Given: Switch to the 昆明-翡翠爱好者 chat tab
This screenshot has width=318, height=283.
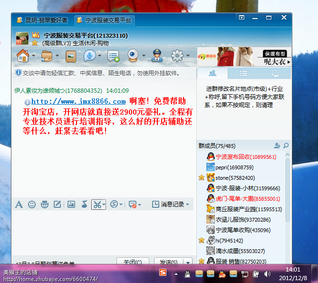Looking at the screenshot, I should click(42, 20).
